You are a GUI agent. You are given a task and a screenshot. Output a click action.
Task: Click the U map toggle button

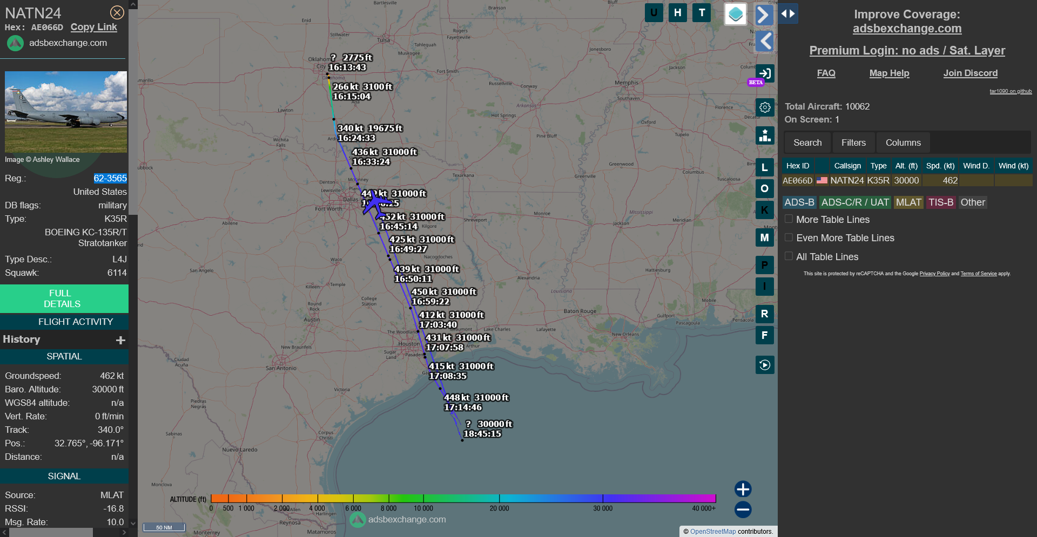tap(654, 12)
